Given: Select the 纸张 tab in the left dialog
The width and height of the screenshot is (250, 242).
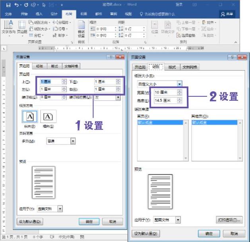Looking at the screenshot, I should (39, 66).
